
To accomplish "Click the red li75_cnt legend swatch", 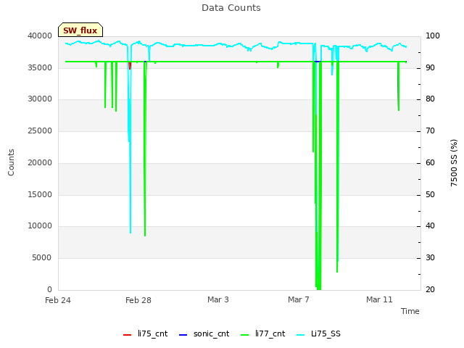I will (128, 335).
